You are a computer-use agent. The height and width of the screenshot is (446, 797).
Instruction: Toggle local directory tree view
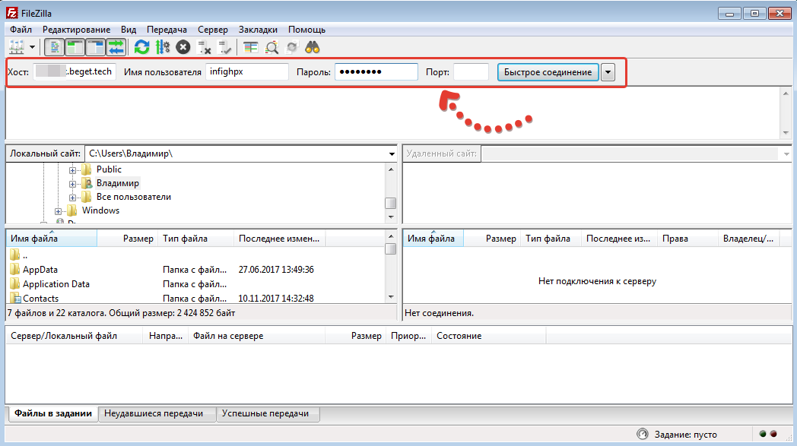tap(75, 47)
